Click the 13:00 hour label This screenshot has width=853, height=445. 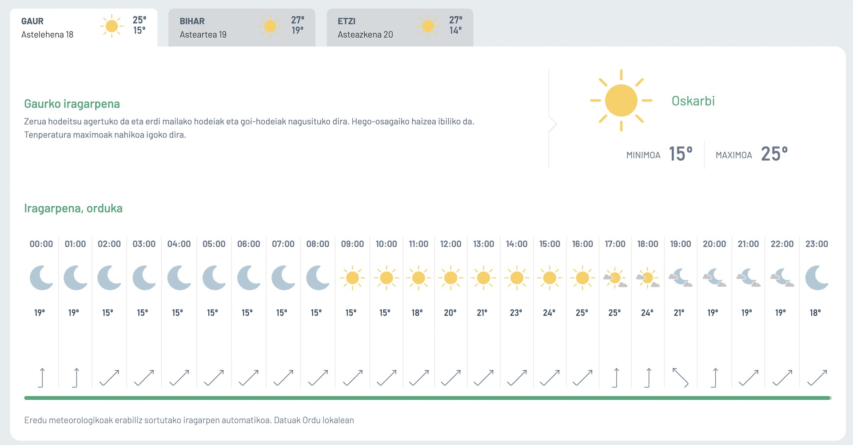pos(483,244)
